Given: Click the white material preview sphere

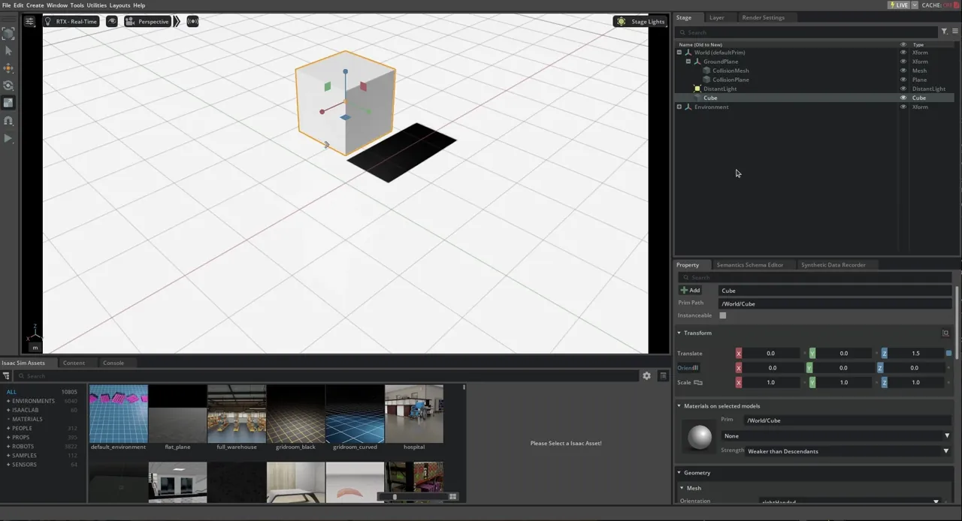Looking at the screenshot, I should 700,437.
